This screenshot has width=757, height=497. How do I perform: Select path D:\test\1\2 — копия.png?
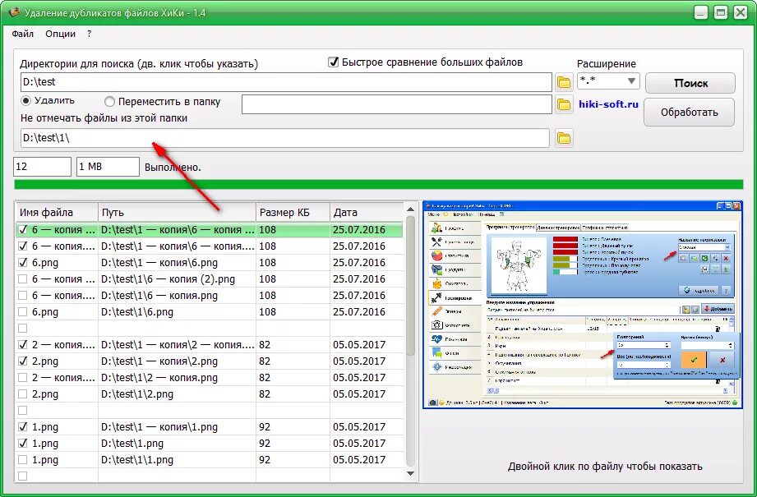tap(159, 377)
